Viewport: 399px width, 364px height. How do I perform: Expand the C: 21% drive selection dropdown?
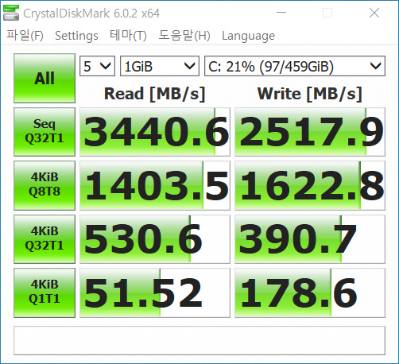295,66
